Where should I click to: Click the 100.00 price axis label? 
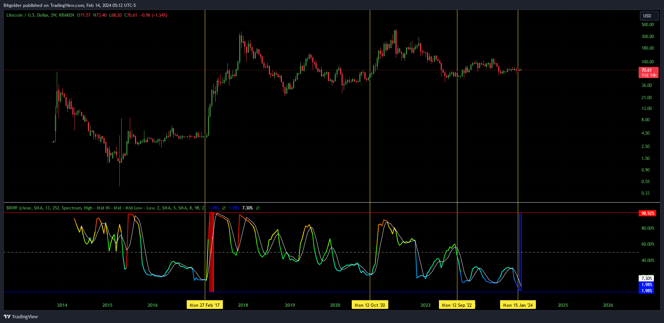point(648,62)
